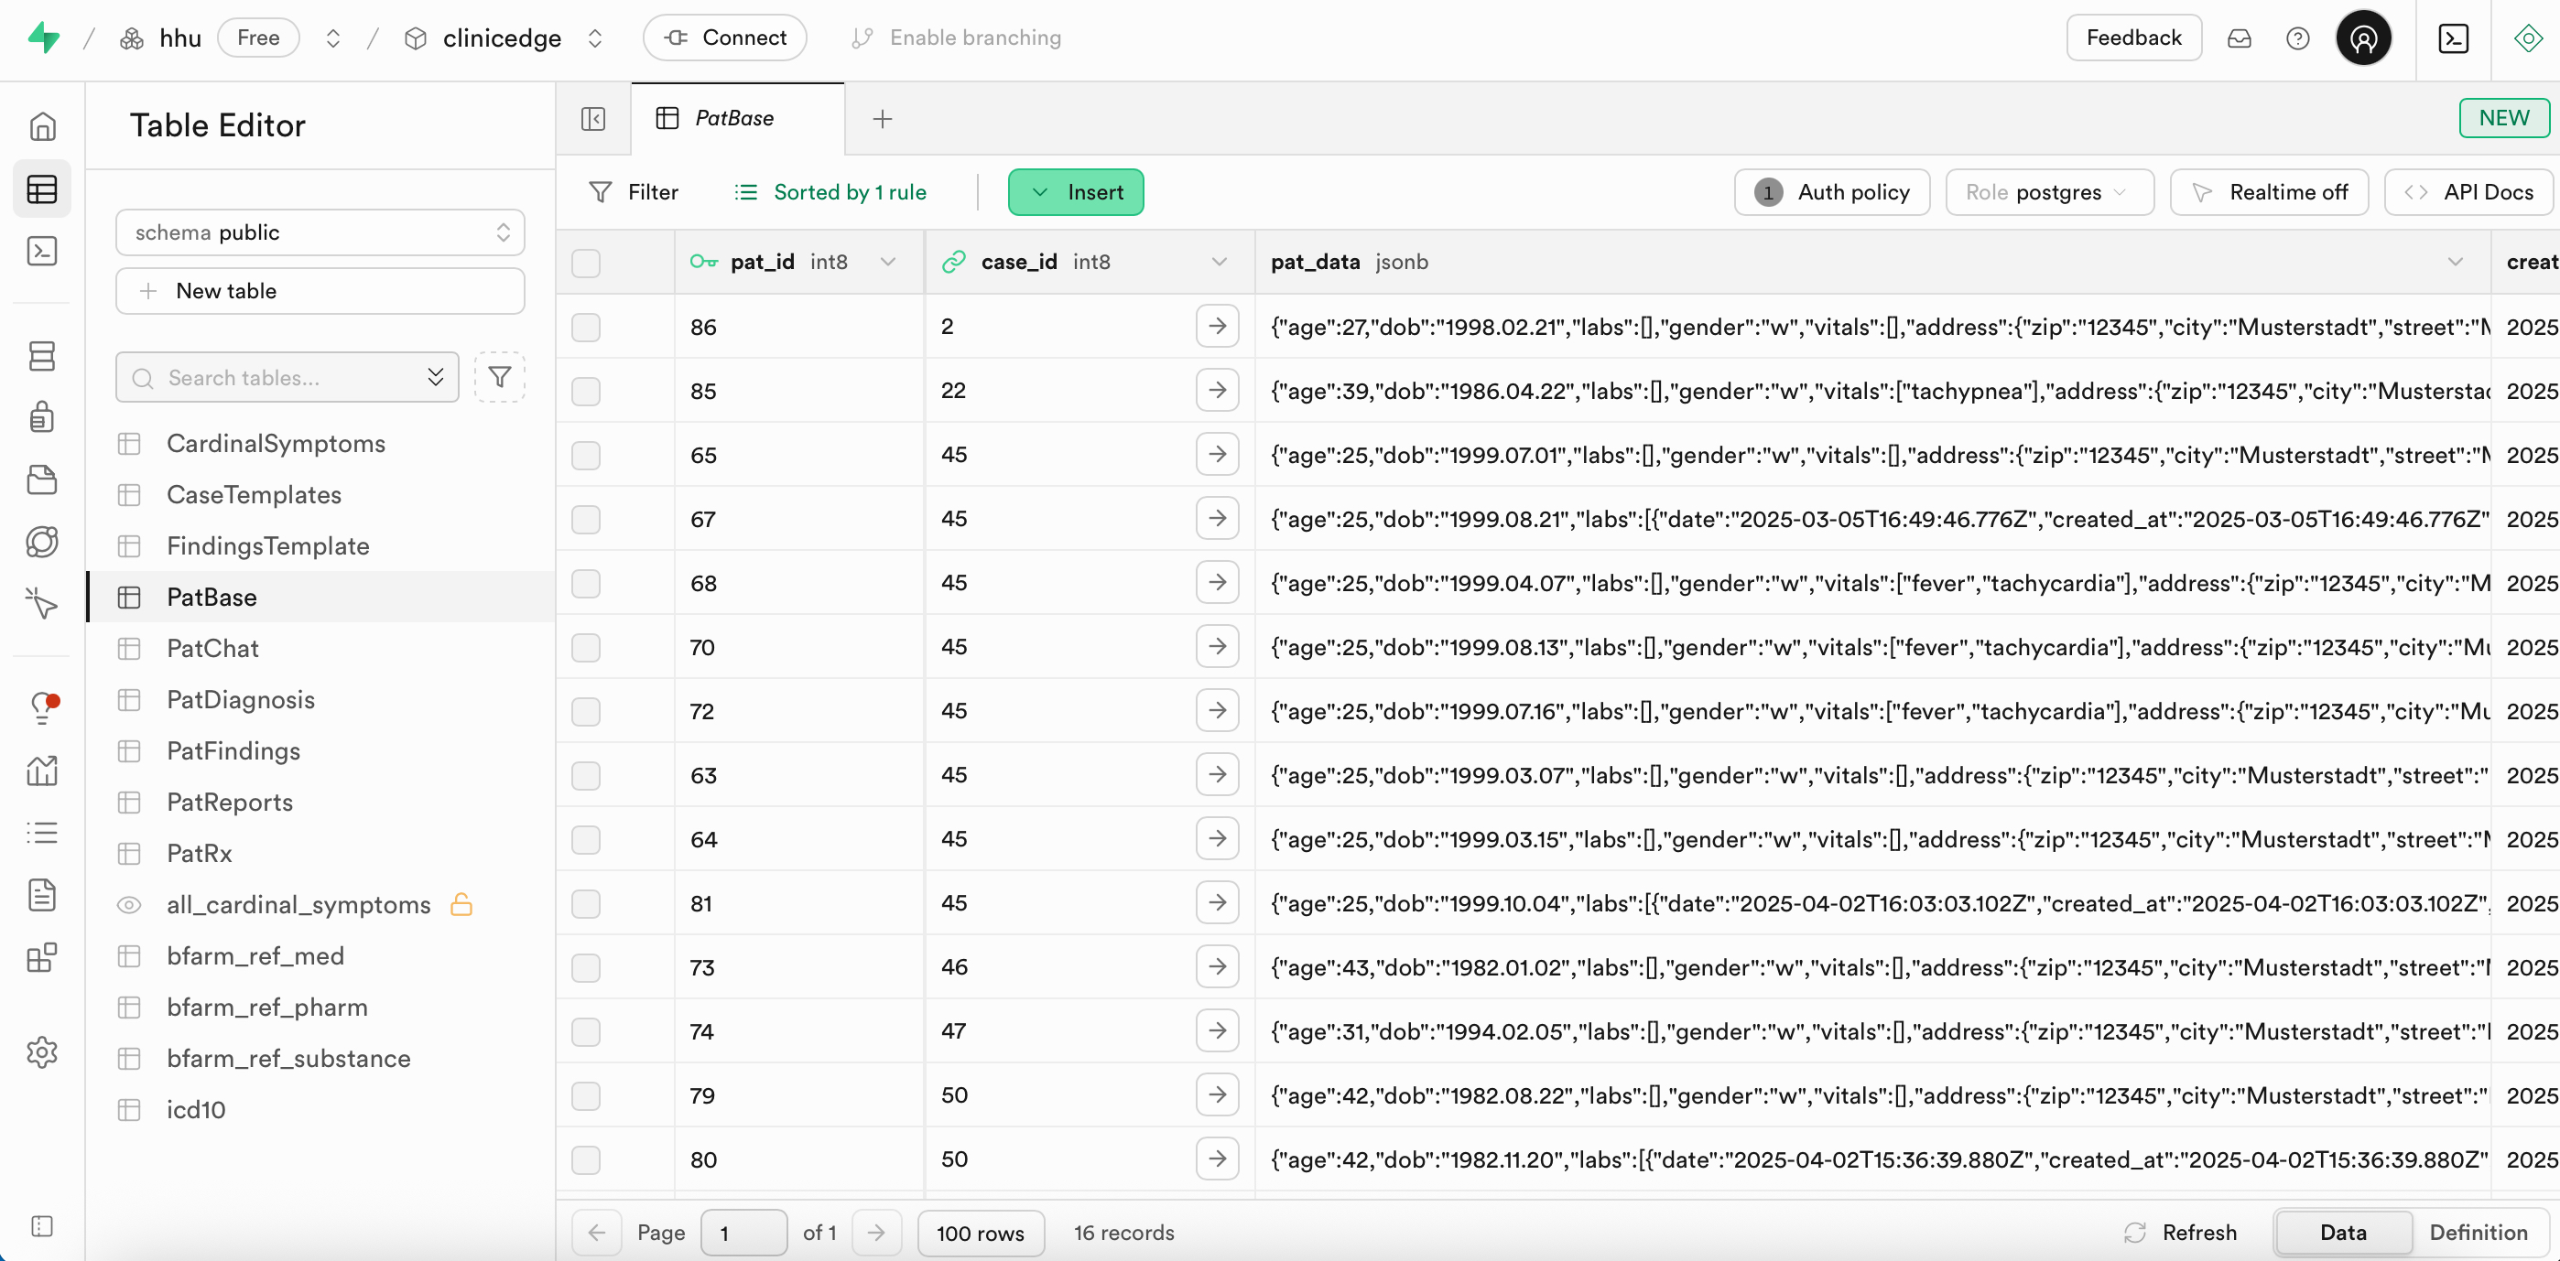Switch to the Data view
2560x1261 pixels.
[2342, 1233]
